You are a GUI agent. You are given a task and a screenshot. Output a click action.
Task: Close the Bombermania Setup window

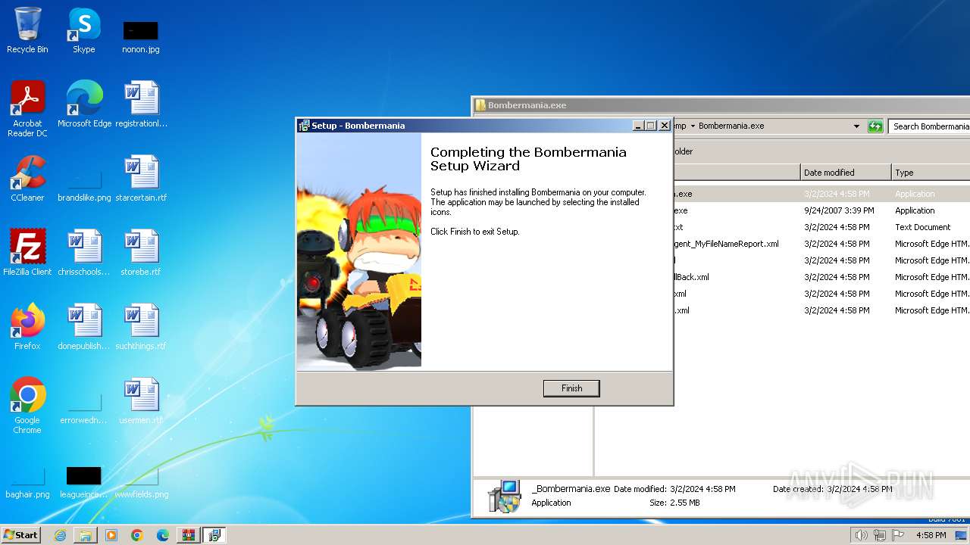pos(665,126)
